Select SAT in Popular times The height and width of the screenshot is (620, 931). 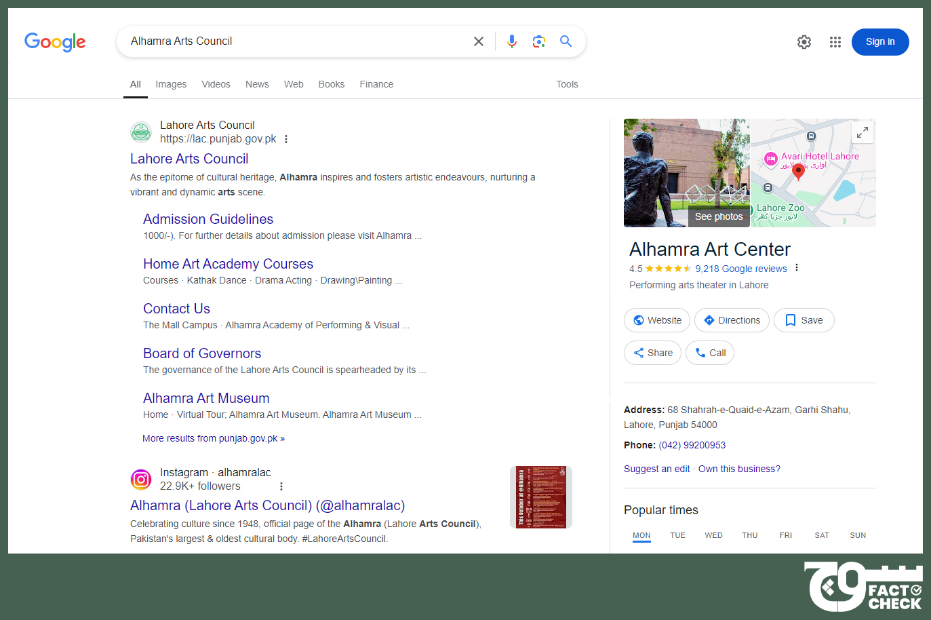point(822,535)
